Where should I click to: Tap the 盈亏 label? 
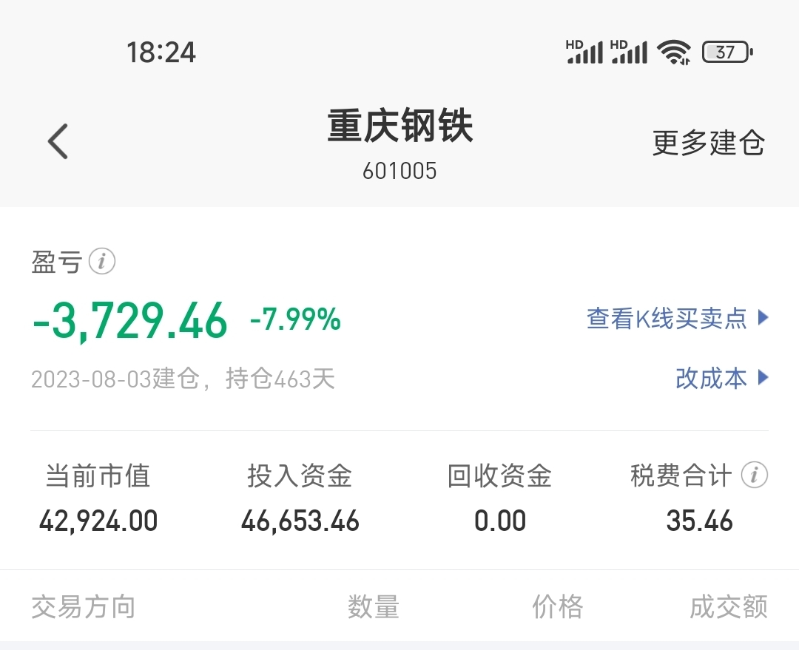56,262
